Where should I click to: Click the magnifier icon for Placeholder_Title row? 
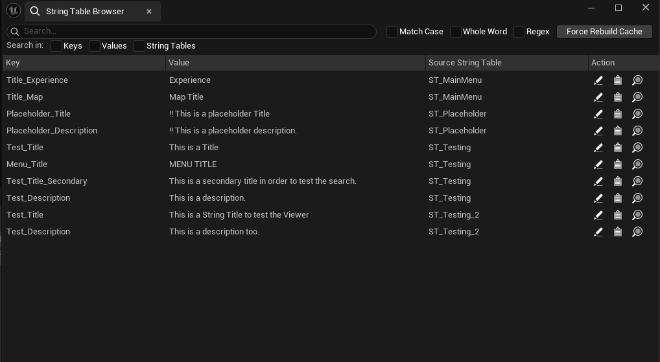click(637, 114)
